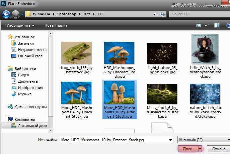Click the Forward navigation arrow
230x154 pixels.
tap(15, 14)
